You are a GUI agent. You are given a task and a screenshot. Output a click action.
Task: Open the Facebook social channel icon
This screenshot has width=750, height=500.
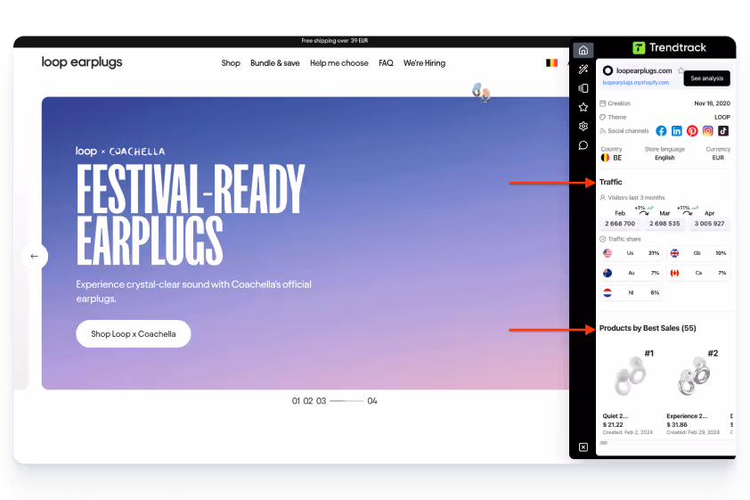[661, 131]
